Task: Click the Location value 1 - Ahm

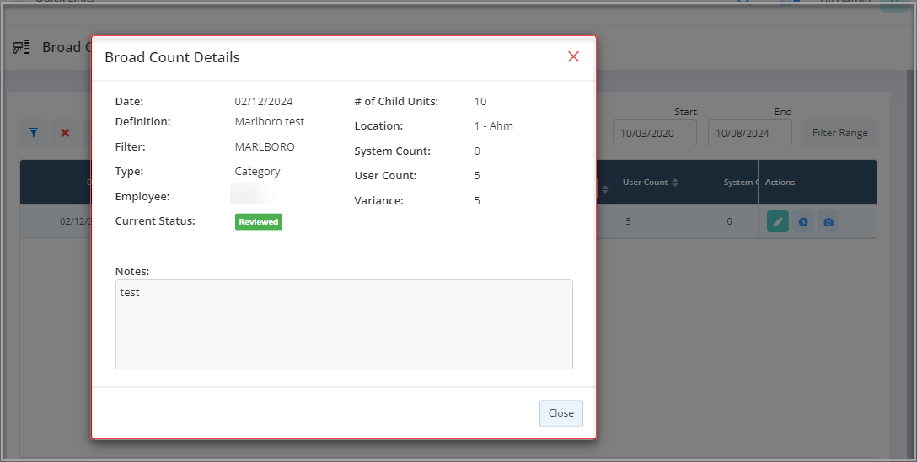Action: point(494,125)
